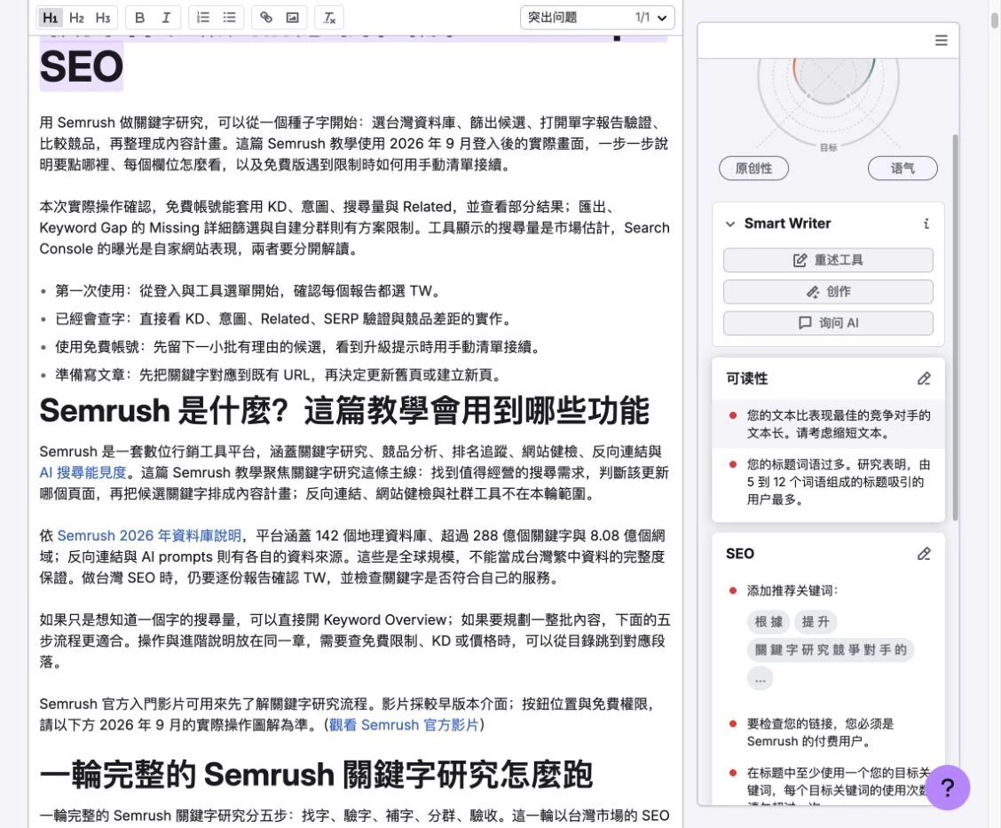Image resolution: width=1001 pixels, height=828 pixels.
Task: Toggle bold formatting
Action: 140,18
